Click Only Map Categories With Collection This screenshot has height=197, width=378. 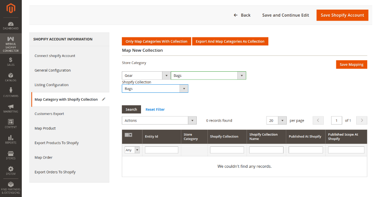[x=157, y=41]
